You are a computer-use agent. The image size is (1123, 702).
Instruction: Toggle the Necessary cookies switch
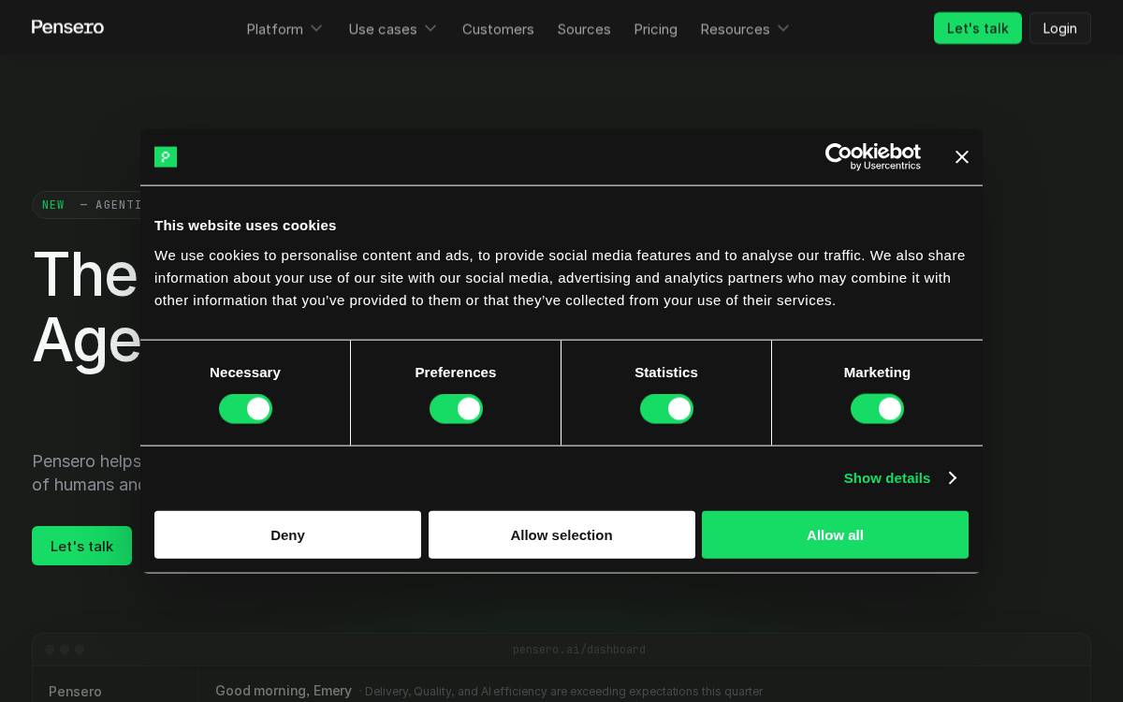coord(245,409)
